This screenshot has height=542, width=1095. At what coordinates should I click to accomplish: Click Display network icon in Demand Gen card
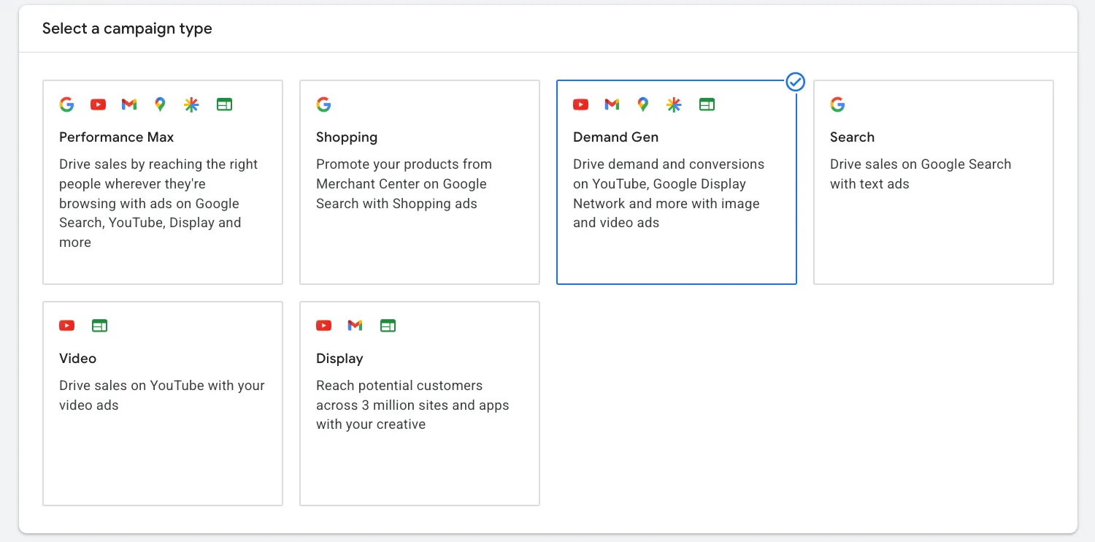coord(707,104)
